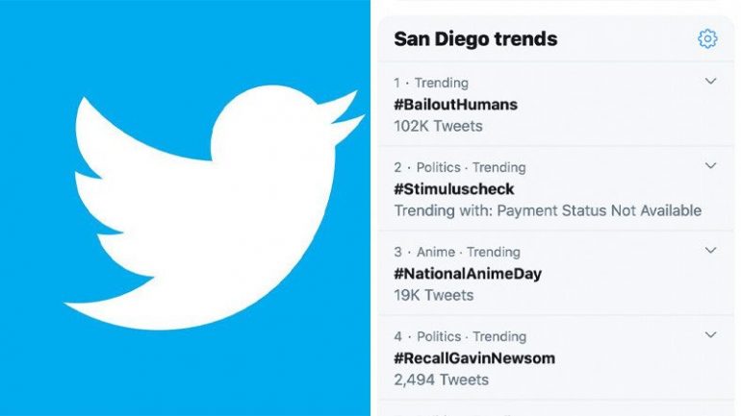This screenshot has width=741, height=416.
Task: Open the #NationalAnimeDay hashtag
Action: click(468, 274)
